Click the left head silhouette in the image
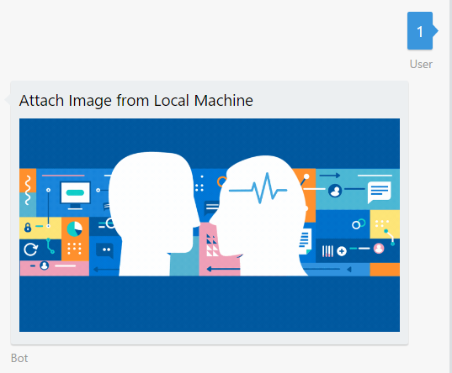This screenshot has width=452, height=373. click(153, 214)
